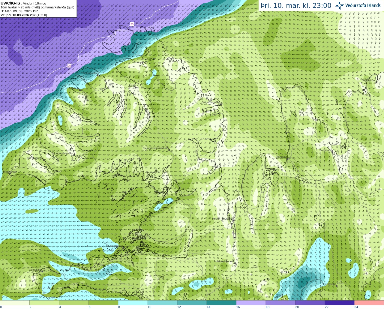Click the Steingrímsfjarðarheiði label text
Viewport: 384px width, 309px height.
tap(155, 148)
